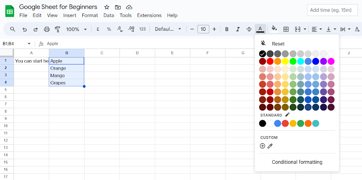
Task: Open the File menu
Action: (24, 15)
